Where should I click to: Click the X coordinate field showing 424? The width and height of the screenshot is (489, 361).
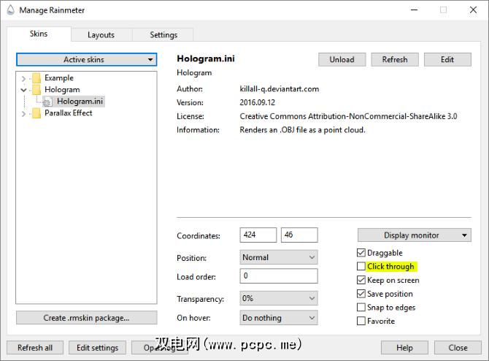(258, 235)
